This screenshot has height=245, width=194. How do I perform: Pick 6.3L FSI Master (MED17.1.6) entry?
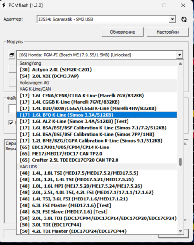tap(65, 205)
